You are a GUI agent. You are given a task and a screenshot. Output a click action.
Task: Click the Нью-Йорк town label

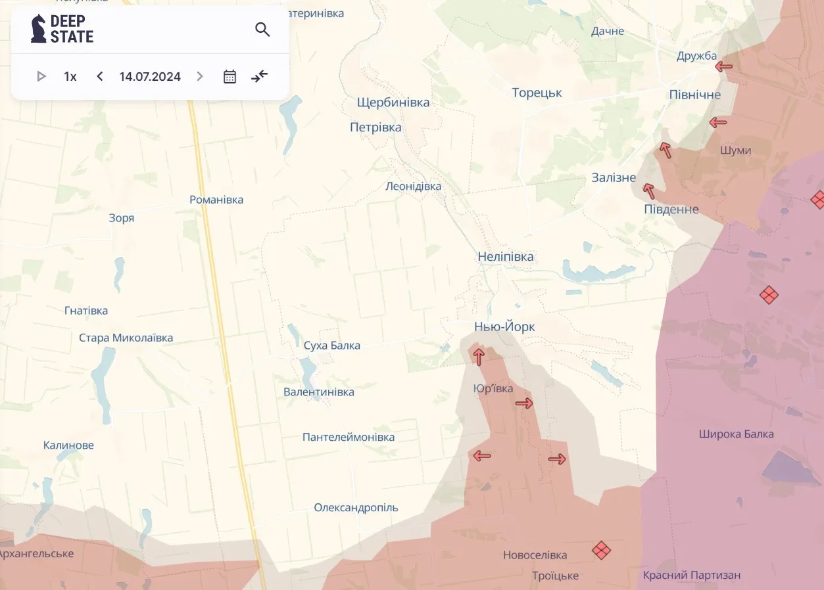click(x=504, y=327)
